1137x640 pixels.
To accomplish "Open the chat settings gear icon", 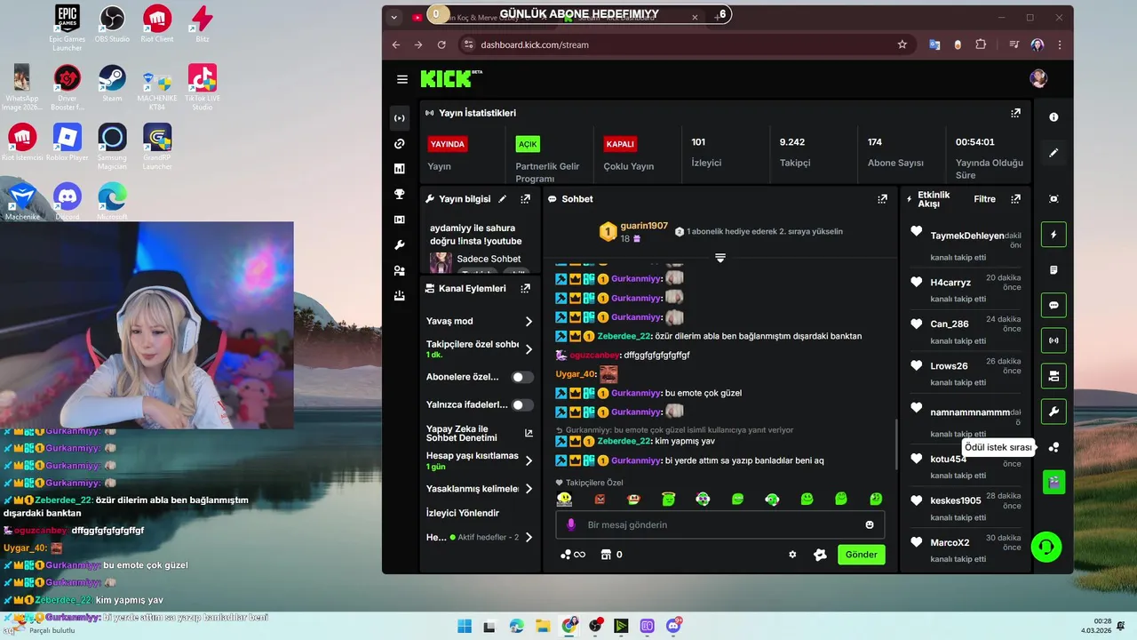I will [x=792, y=555].
